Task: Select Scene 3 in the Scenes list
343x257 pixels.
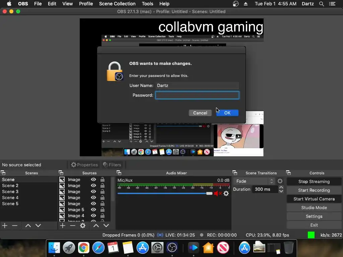Action: click(x=29, y=191)
